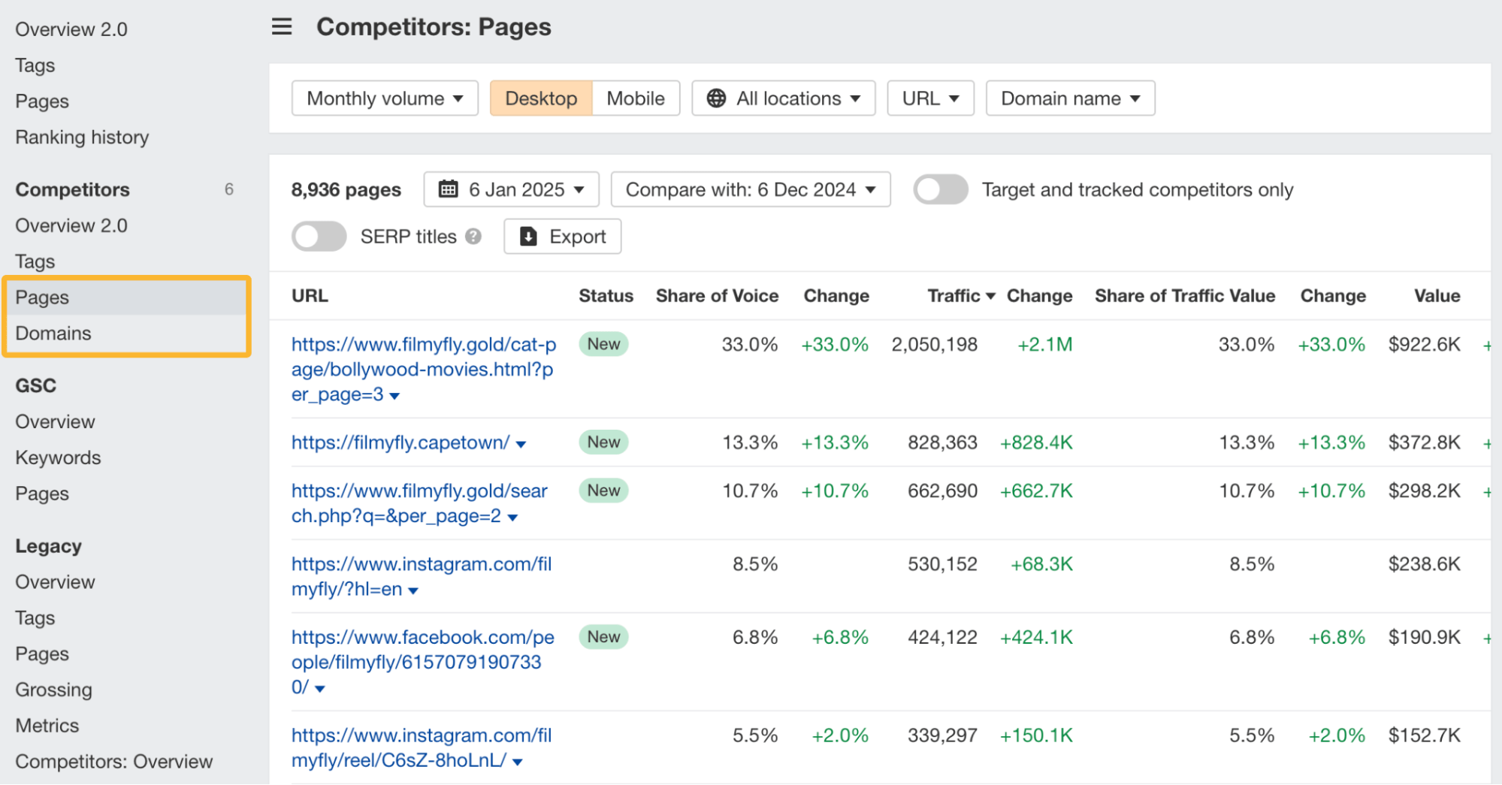Click the SERP titles help question icon
Viewport: 1502px width, 785px height.
(x=473, y=237)
